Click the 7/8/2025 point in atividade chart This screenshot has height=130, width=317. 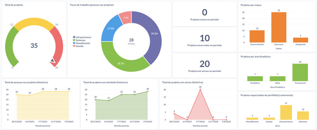tap(148, 91)
